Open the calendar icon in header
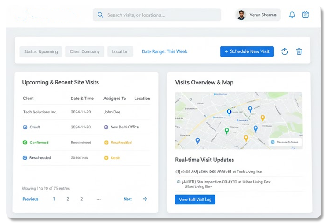 coord(306,15)
